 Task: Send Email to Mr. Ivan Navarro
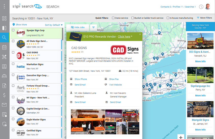(115, 102)
